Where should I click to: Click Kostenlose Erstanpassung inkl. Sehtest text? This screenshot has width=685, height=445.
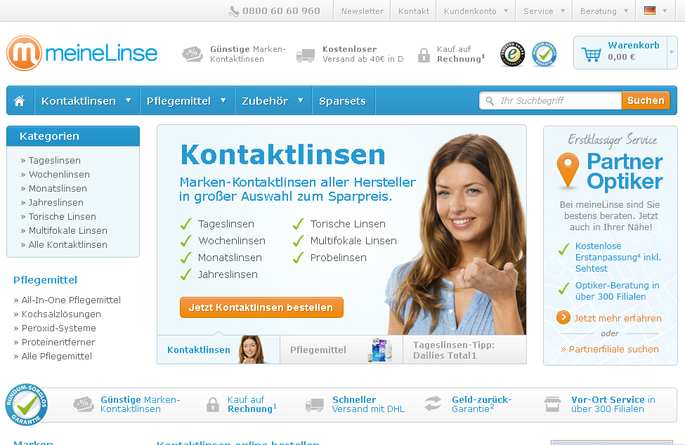(x=618, y=257)
